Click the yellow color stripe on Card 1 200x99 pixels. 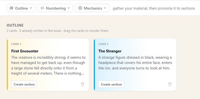pos(7,65)
